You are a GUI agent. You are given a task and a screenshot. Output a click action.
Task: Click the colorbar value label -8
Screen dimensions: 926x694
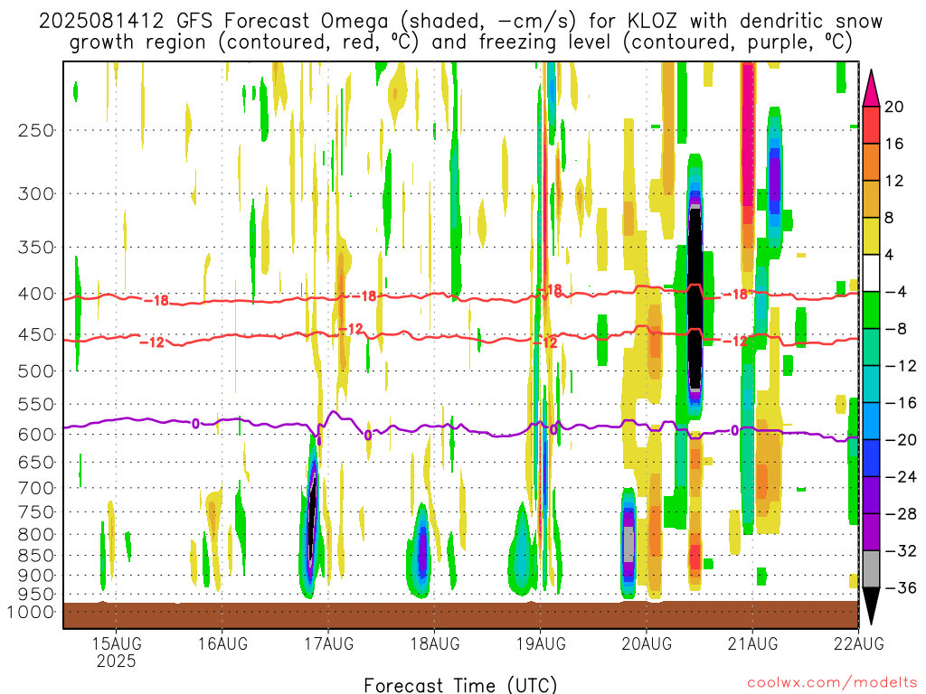[896, 329]
